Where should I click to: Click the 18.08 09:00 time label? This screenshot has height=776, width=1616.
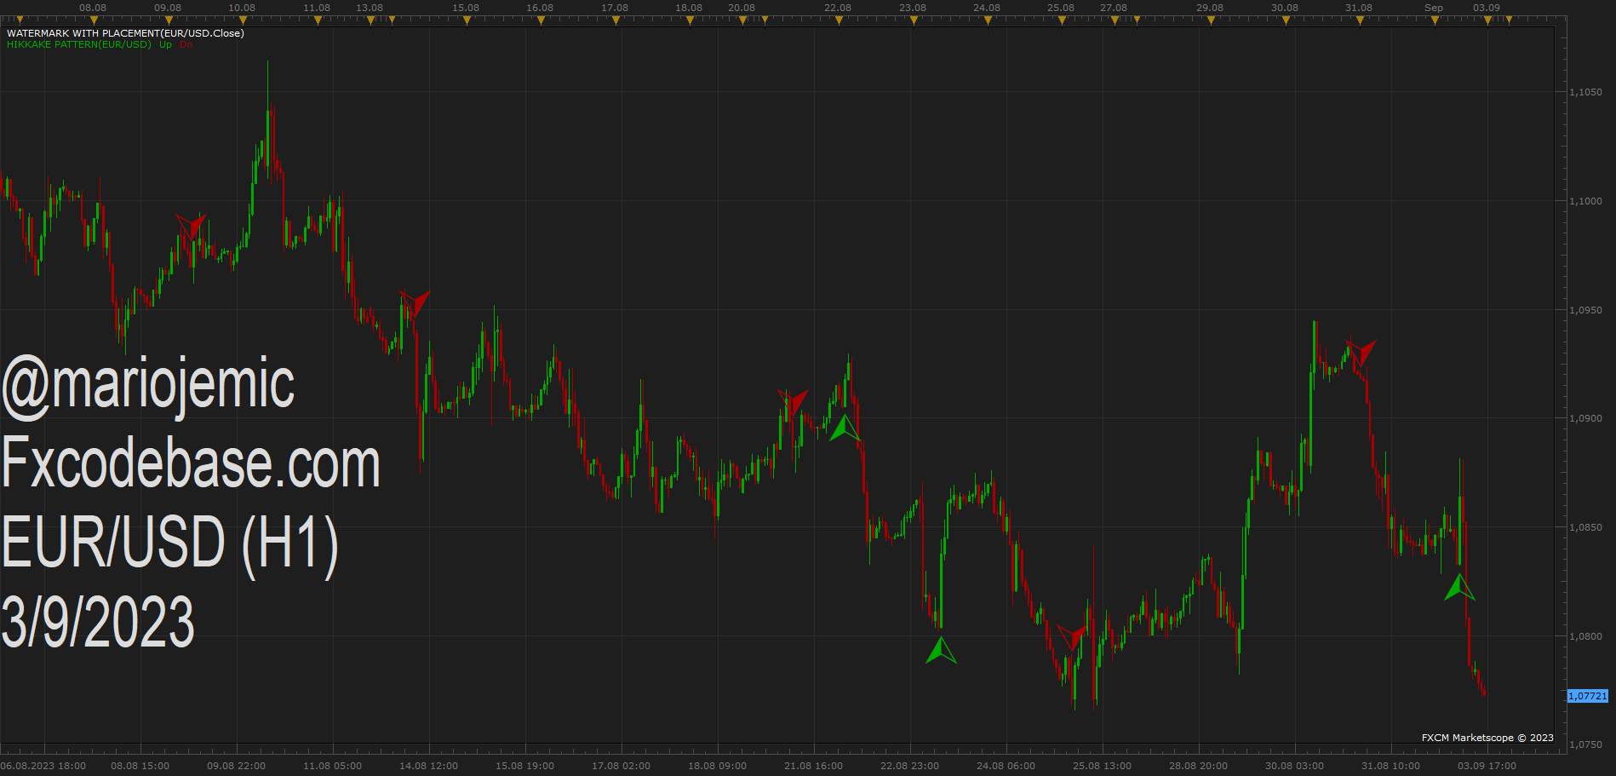718,766
